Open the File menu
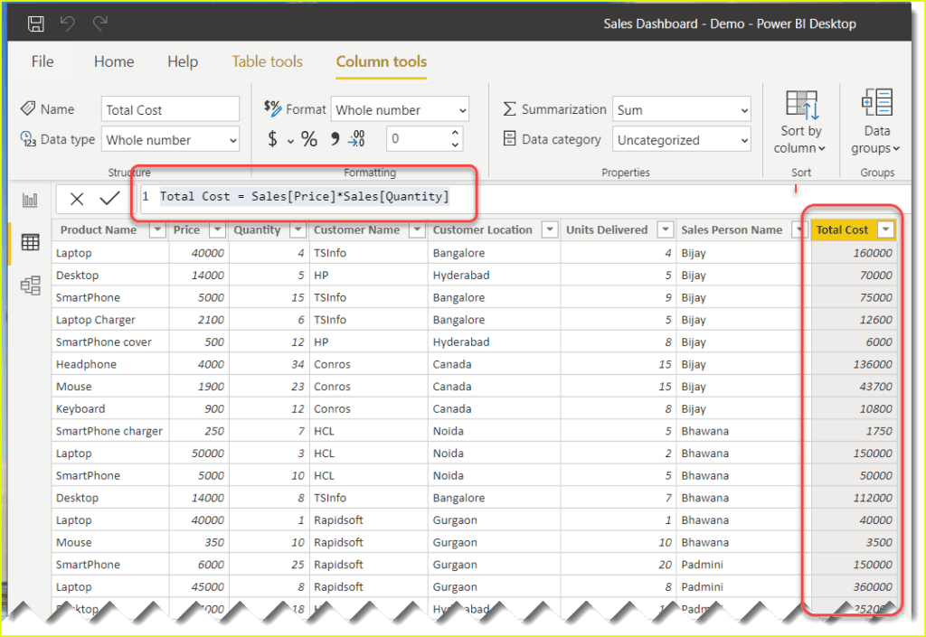The image size is (926, 637). point(43,61)
